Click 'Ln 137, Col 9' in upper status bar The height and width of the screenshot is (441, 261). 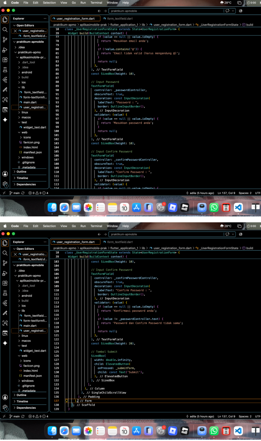[x=226, y=193]
